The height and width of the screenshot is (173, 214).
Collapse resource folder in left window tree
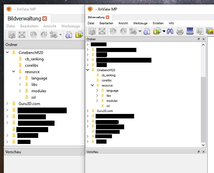tap(14, 71)
